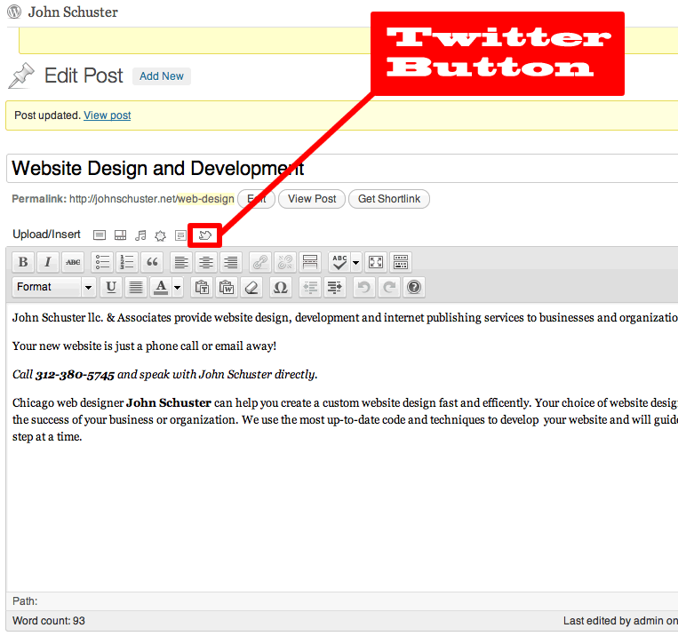Image resolution: width=678 pixels, height=644 pixels.
Task: Open the spellcheck language dropdown arrow
Action: [355, 262]
